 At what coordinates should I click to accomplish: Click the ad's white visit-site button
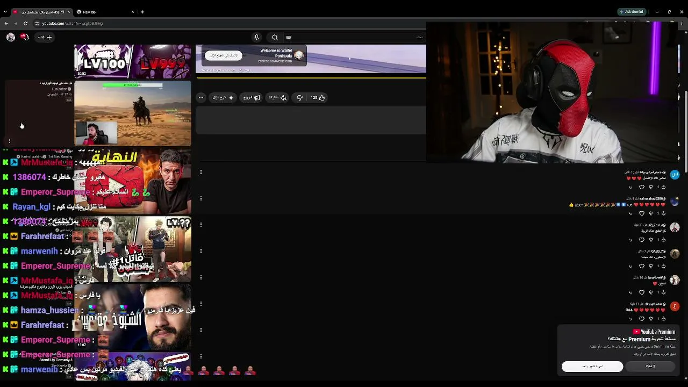tap(224, 55)
